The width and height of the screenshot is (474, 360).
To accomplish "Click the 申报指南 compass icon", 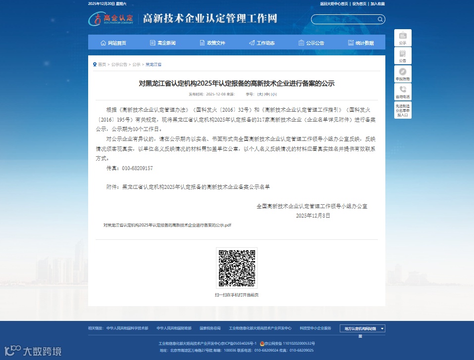I will tap(403, 72).
